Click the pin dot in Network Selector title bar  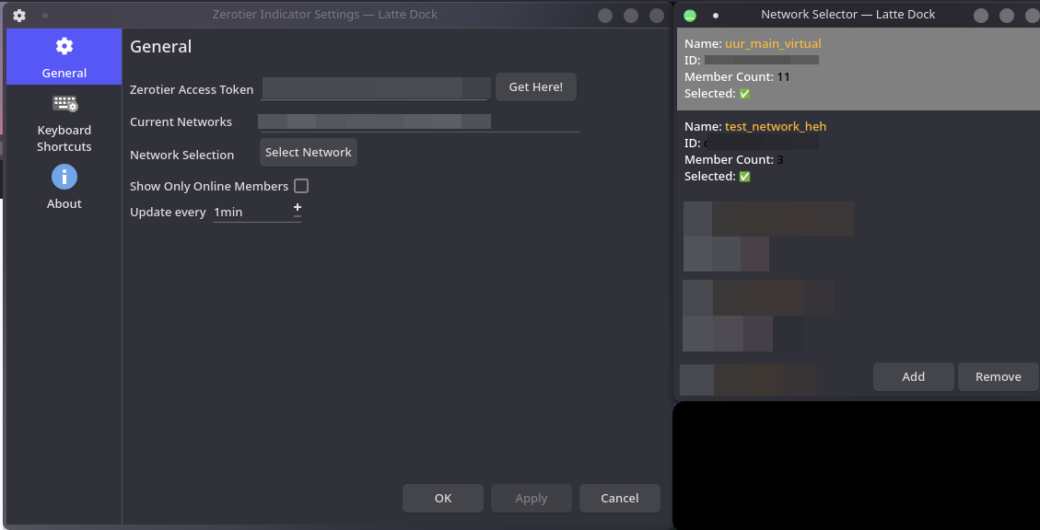[716, 16]
